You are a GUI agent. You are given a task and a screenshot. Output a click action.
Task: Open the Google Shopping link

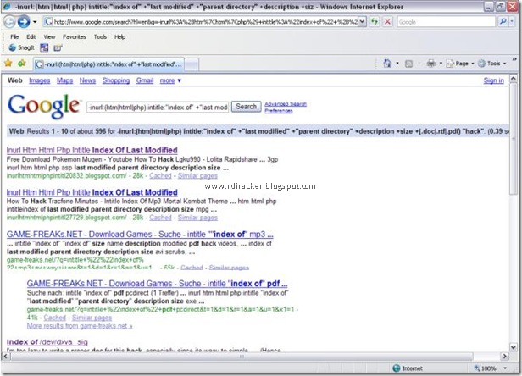tap(116, 80)
